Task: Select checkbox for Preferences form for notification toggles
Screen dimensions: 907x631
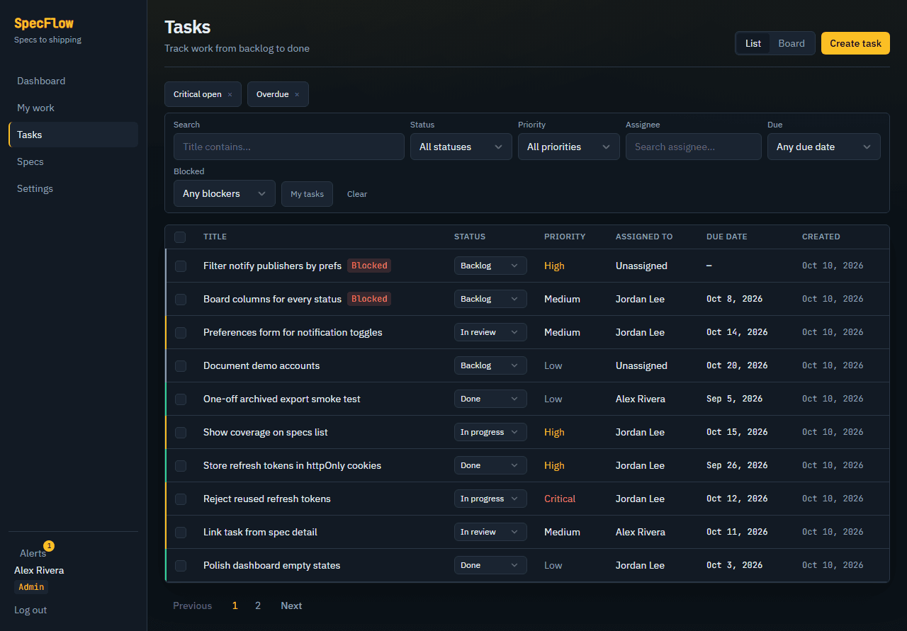Action: tap(181, 333)
